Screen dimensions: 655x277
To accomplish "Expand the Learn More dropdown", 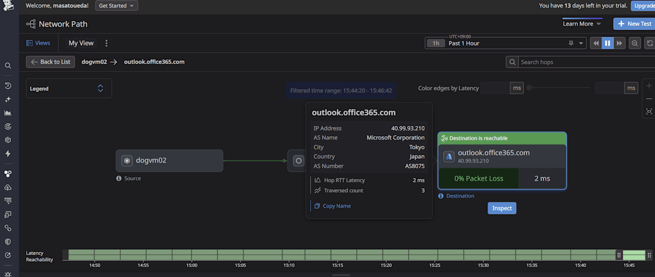I will coord(582,24).
